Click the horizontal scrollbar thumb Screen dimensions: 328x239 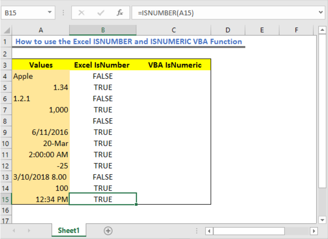click(x=249, y=231)
